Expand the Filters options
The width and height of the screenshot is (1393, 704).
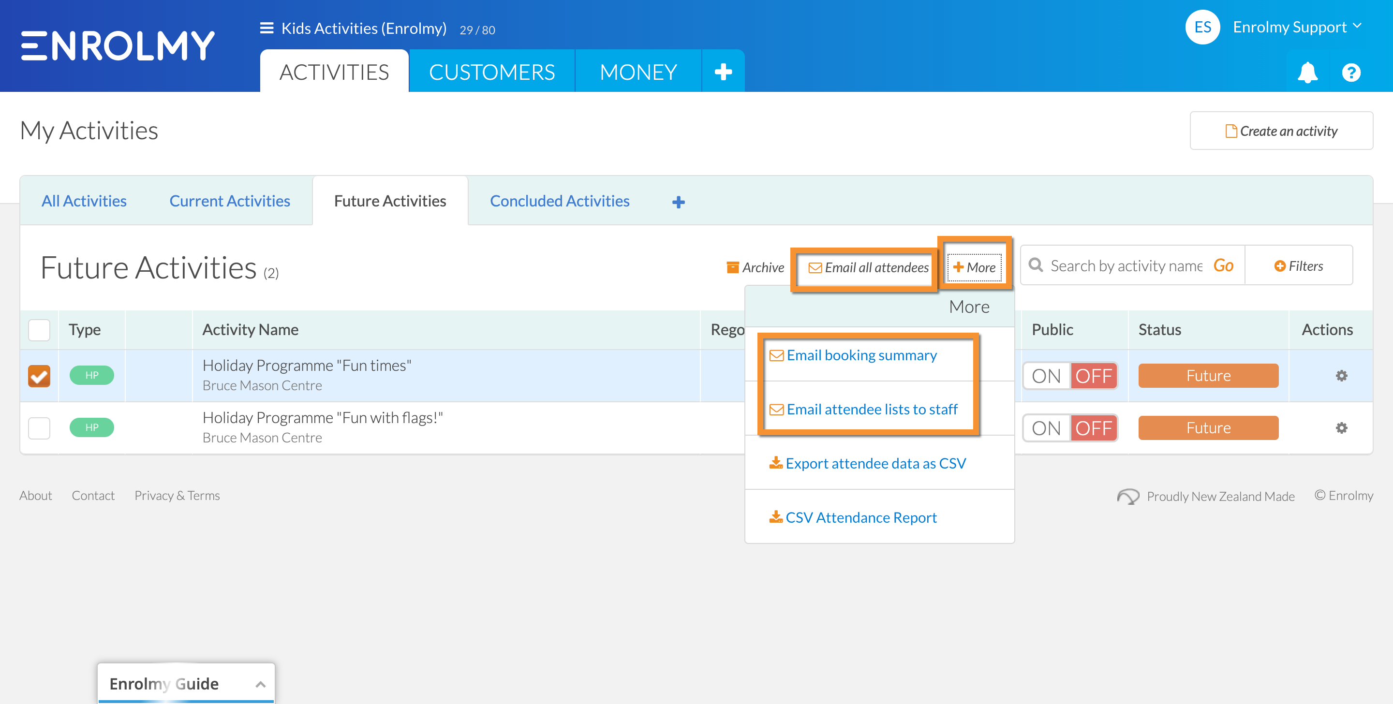pyautogui.click(x=1298, y=265)
